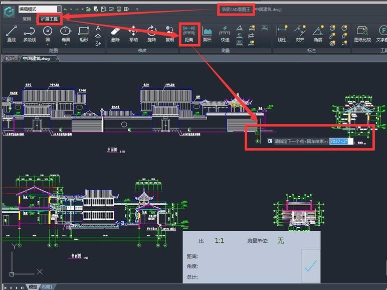Select the 直线 (Line) drawing tool
This screenshot has height=290, width=387.
11,33
